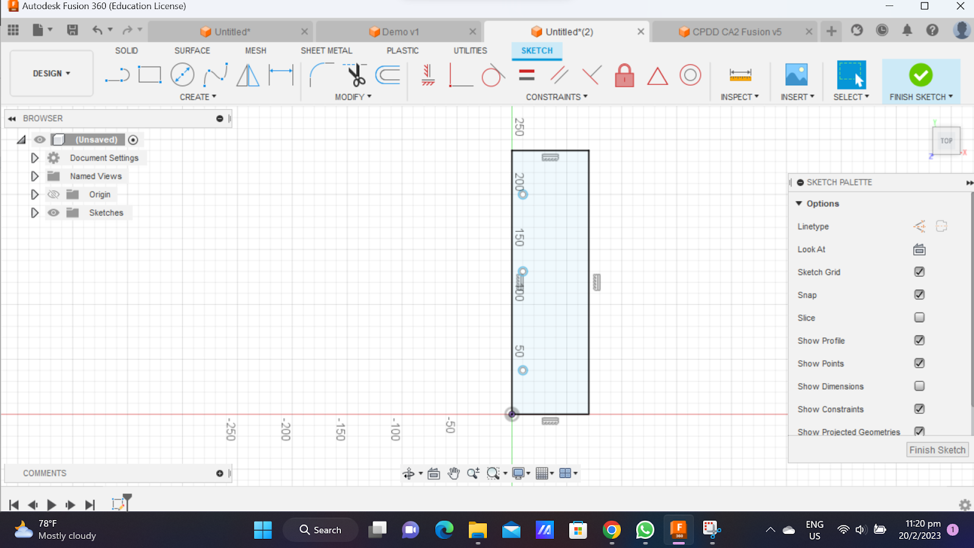The width and height of the screenshot is (974, 548).
Task: Open Google Chrome from taskbar
Action: point(612,530)
